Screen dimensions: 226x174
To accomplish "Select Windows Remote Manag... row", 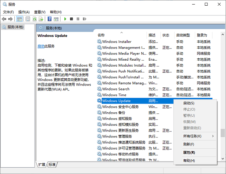I will pyautogui.click(x=154, y=83).
